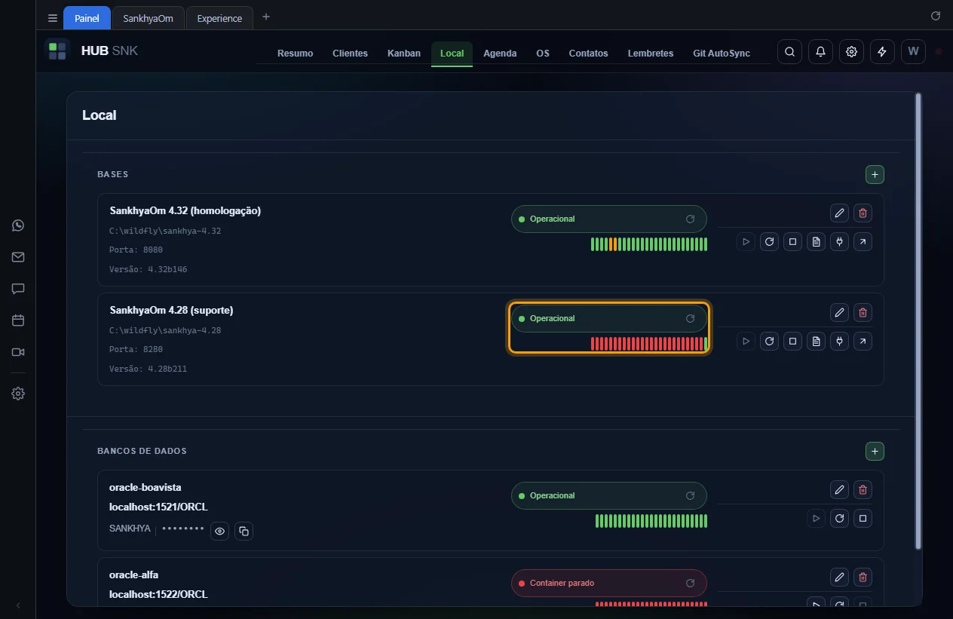Screen dimensions: 953x619
Task: Copy the oracle-boavista password
Action: click(x=244, y=532)
